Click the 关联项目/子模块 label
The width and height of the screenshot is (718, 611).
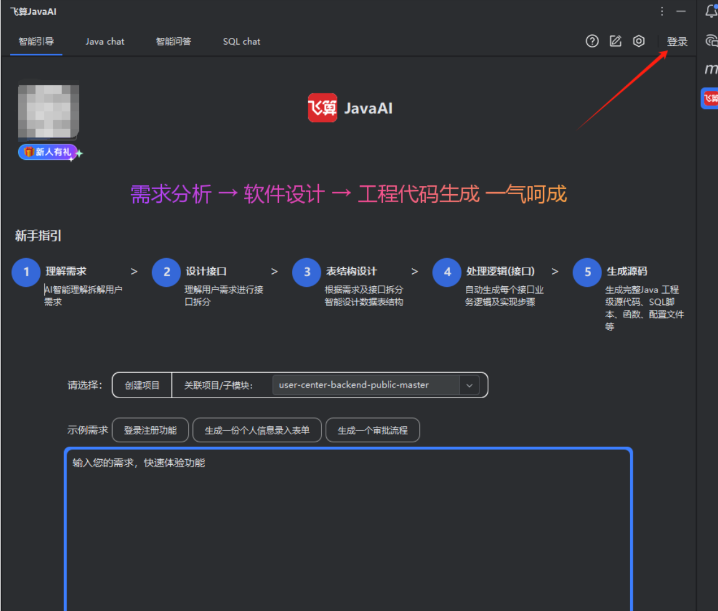219,385
